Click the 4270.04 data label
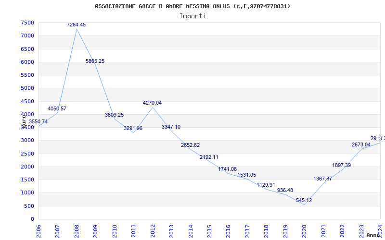The height and width of the screenshot is (240, 385). (152, 103)
